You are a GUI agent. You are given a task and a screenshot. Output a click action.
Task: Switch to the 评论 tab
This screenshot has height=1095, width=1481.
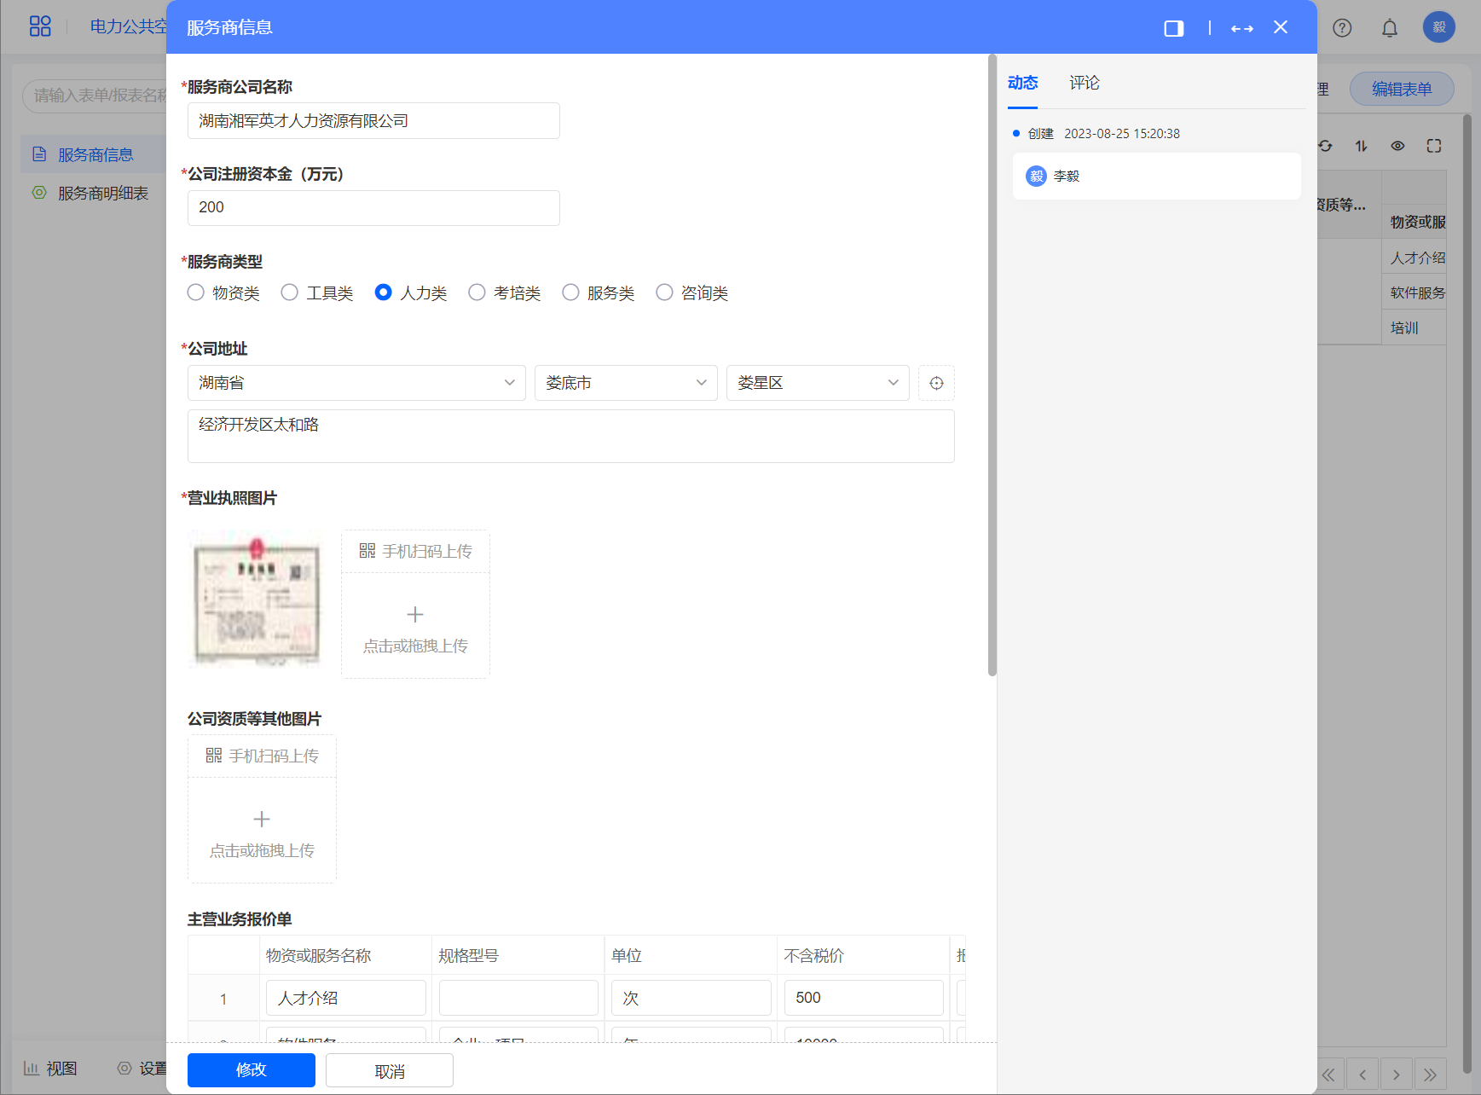(1084, 83)
